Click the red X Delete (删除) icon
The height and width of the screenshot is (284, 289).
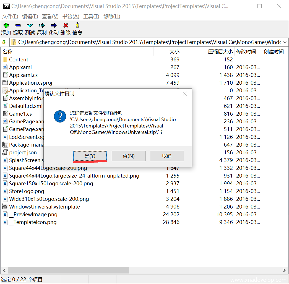[66, 26]
